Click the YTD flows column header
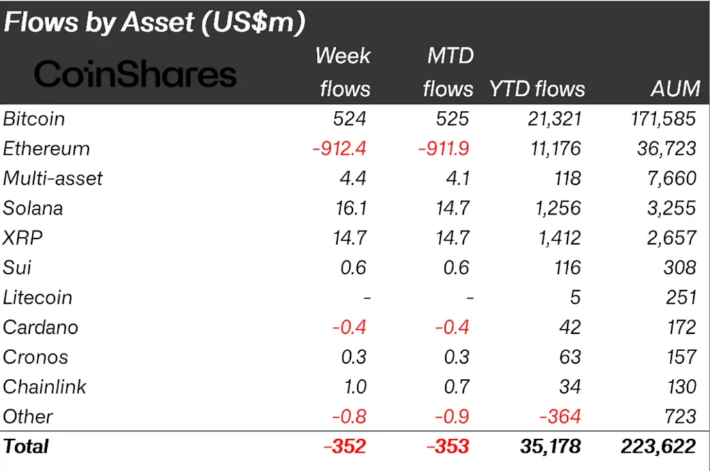This screenshot has width=710, height=471. click(x=537, y=89)
